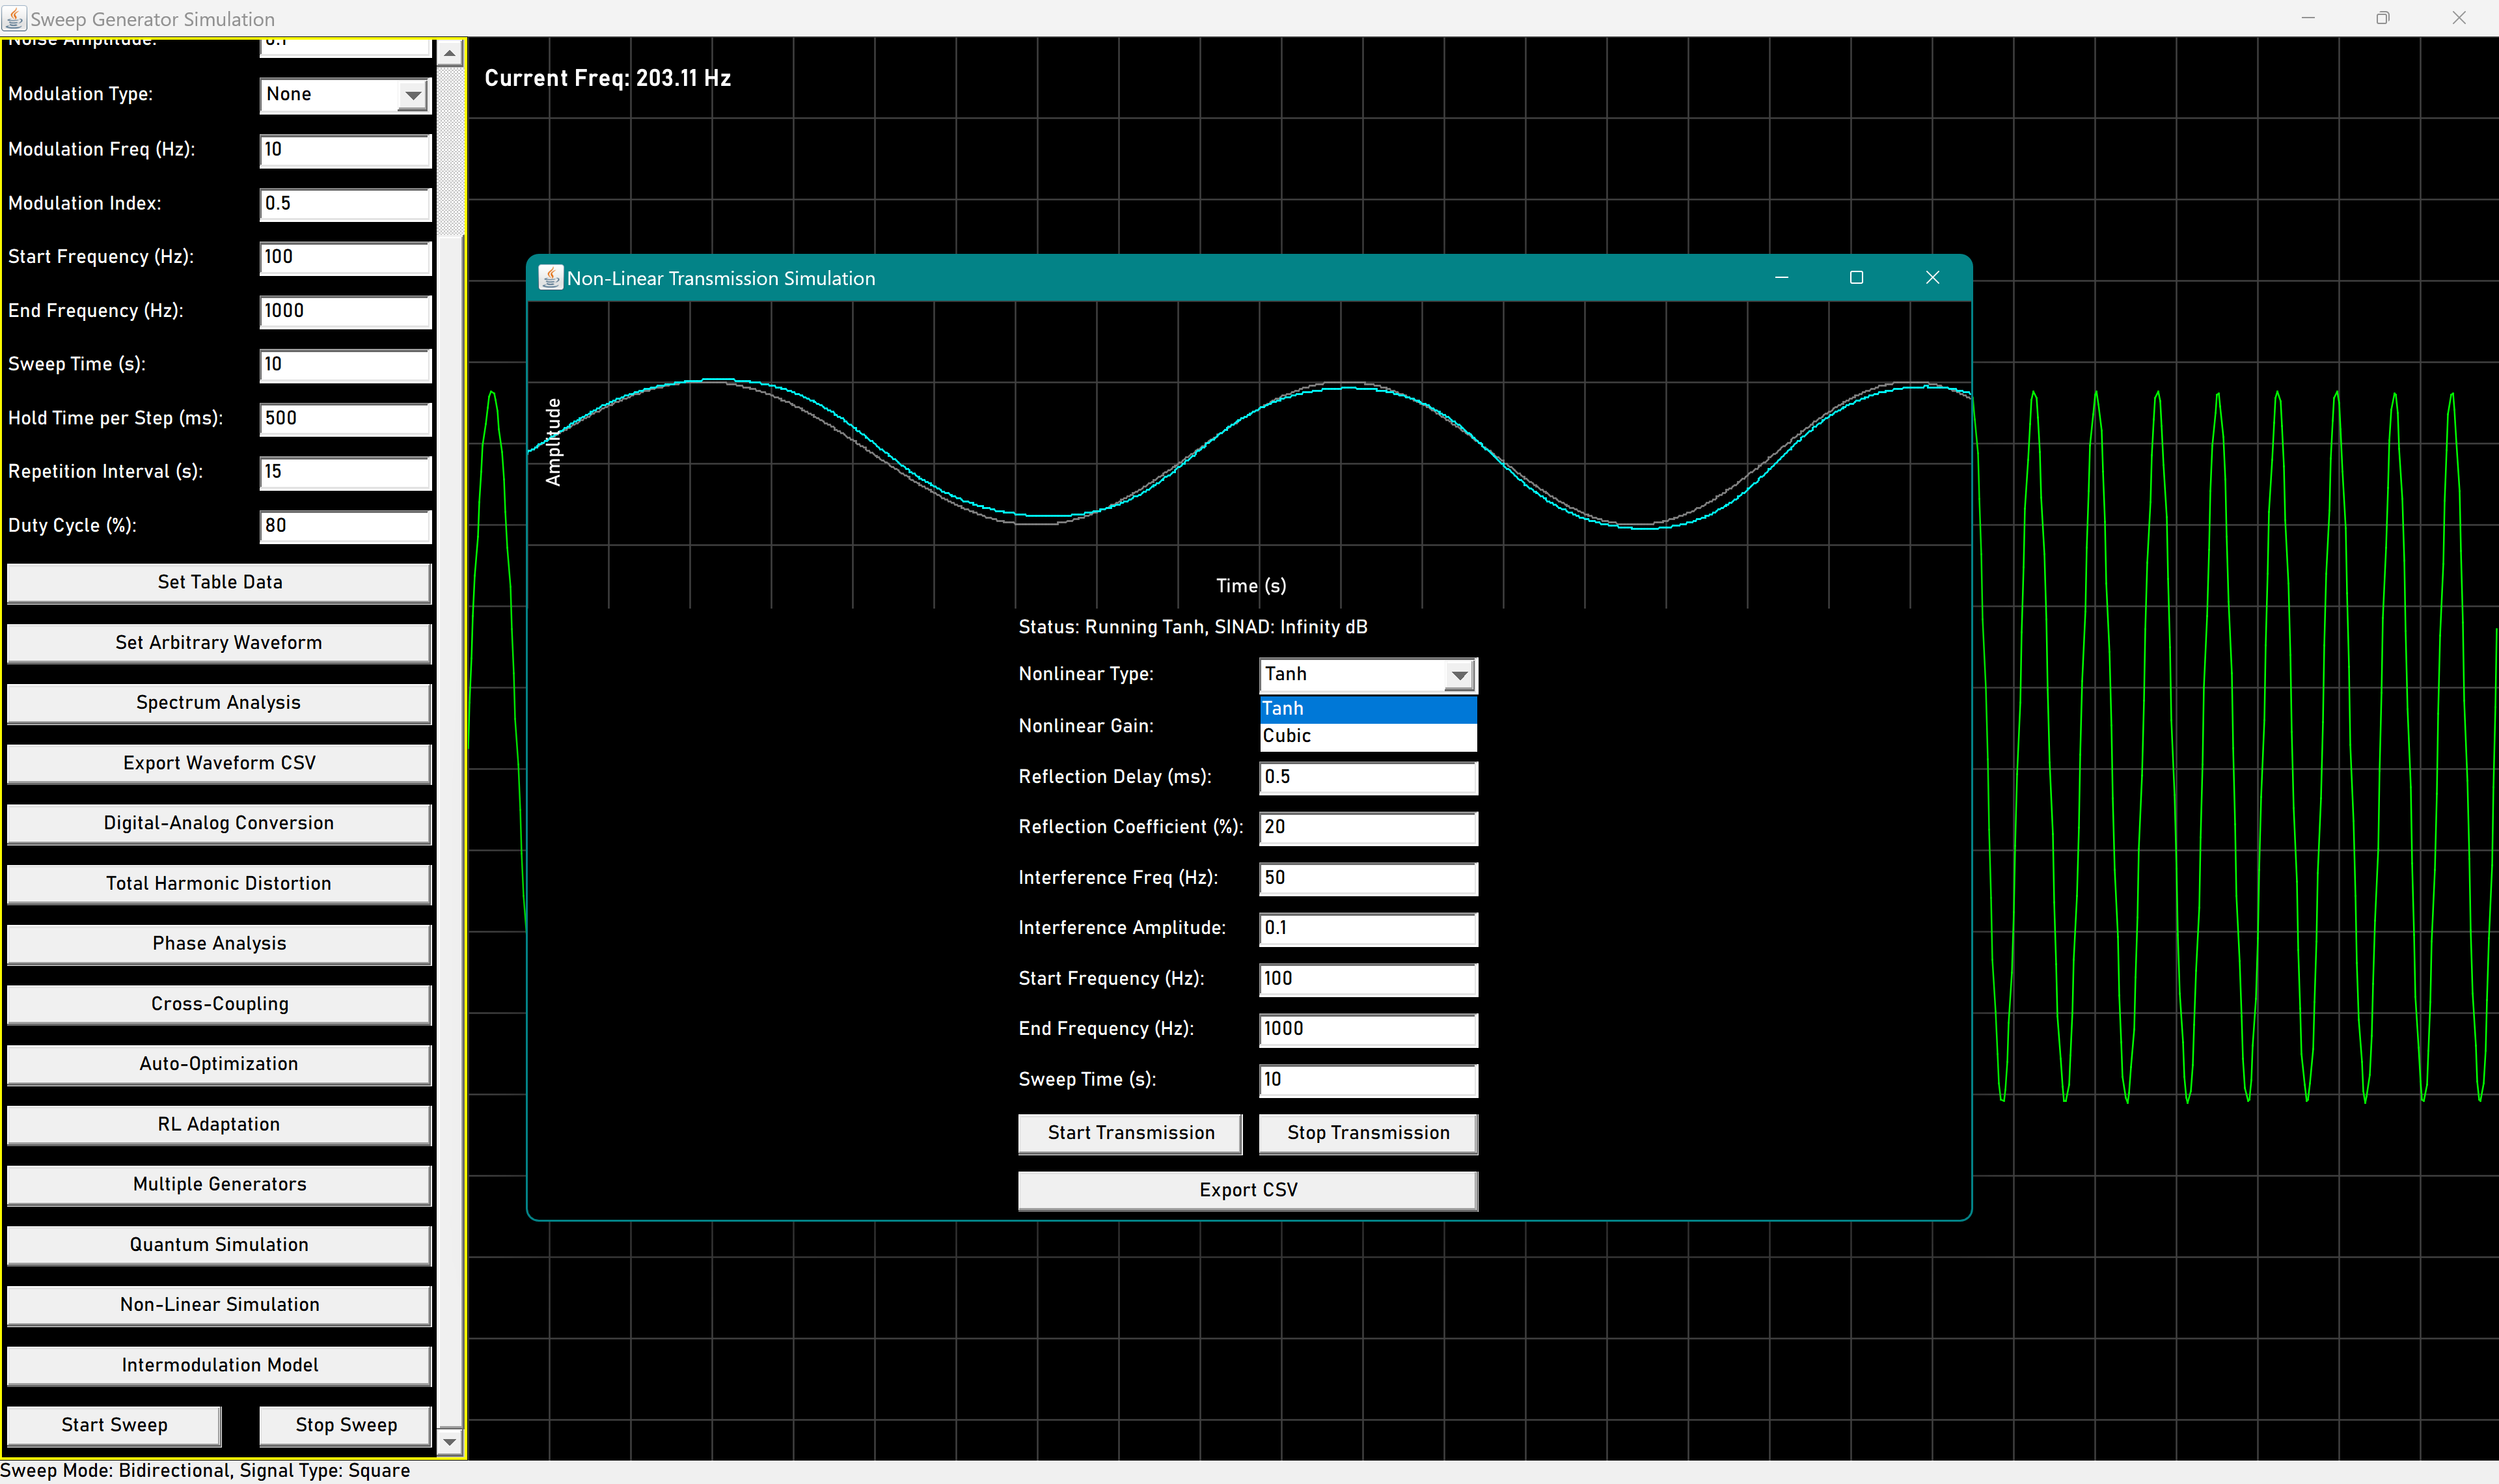Image resolution: width=2499 pixels, height=1484 pixels.
Task: Click the Java icon in the Sweep Generator title bar
Action: (14, 18)
